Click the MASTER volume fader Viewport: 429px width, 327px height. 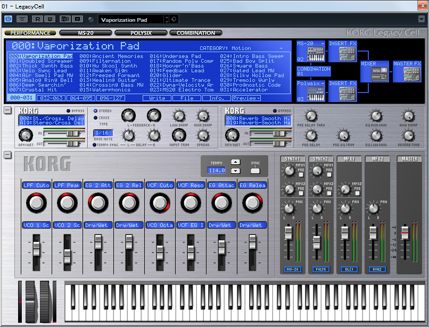(x=405, y=232)
